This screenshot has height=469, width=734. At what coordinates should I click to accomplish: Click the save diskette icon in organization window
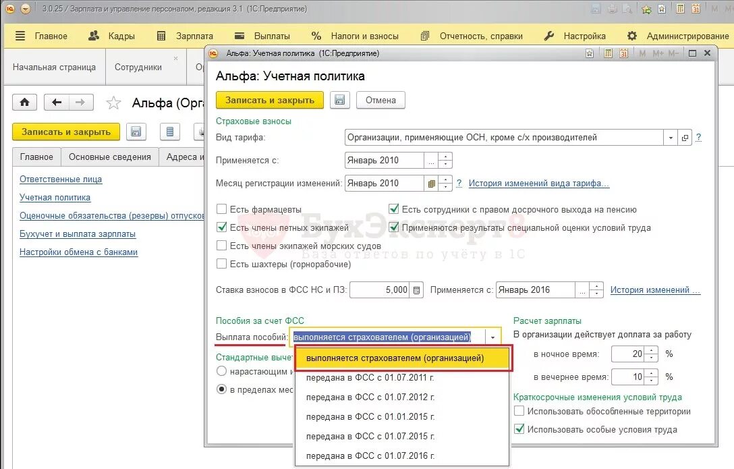136,132
